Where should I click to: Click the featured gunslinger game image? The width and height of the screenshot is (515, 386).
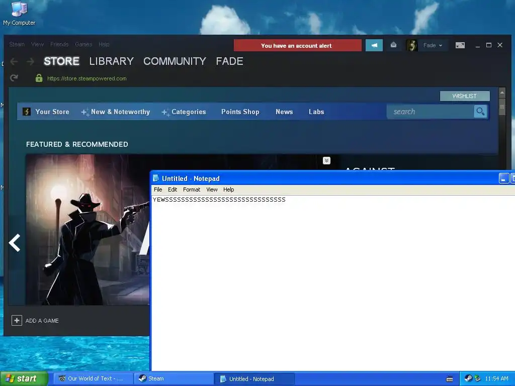click(88, 230)
